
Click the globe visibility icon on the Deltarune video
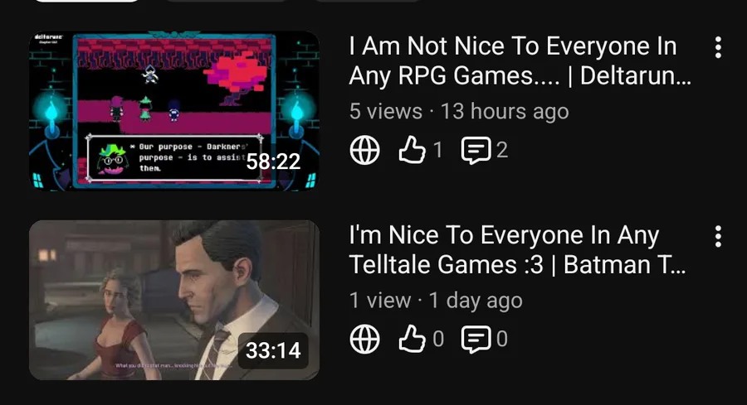(x=365, y=150)
